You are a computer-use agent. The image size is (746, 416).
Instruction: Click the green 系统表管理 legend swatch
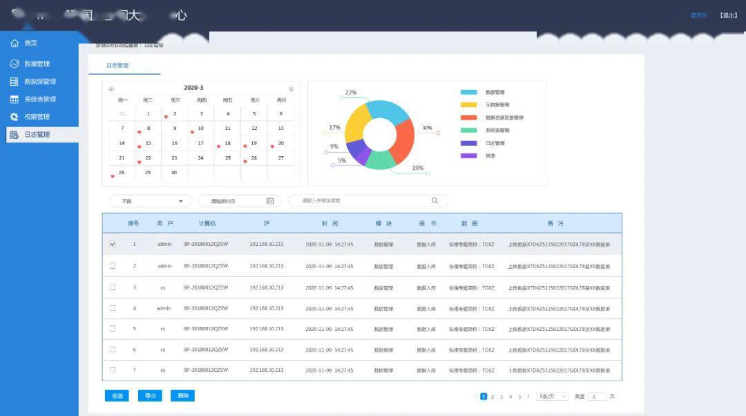(x=468, y=130)
